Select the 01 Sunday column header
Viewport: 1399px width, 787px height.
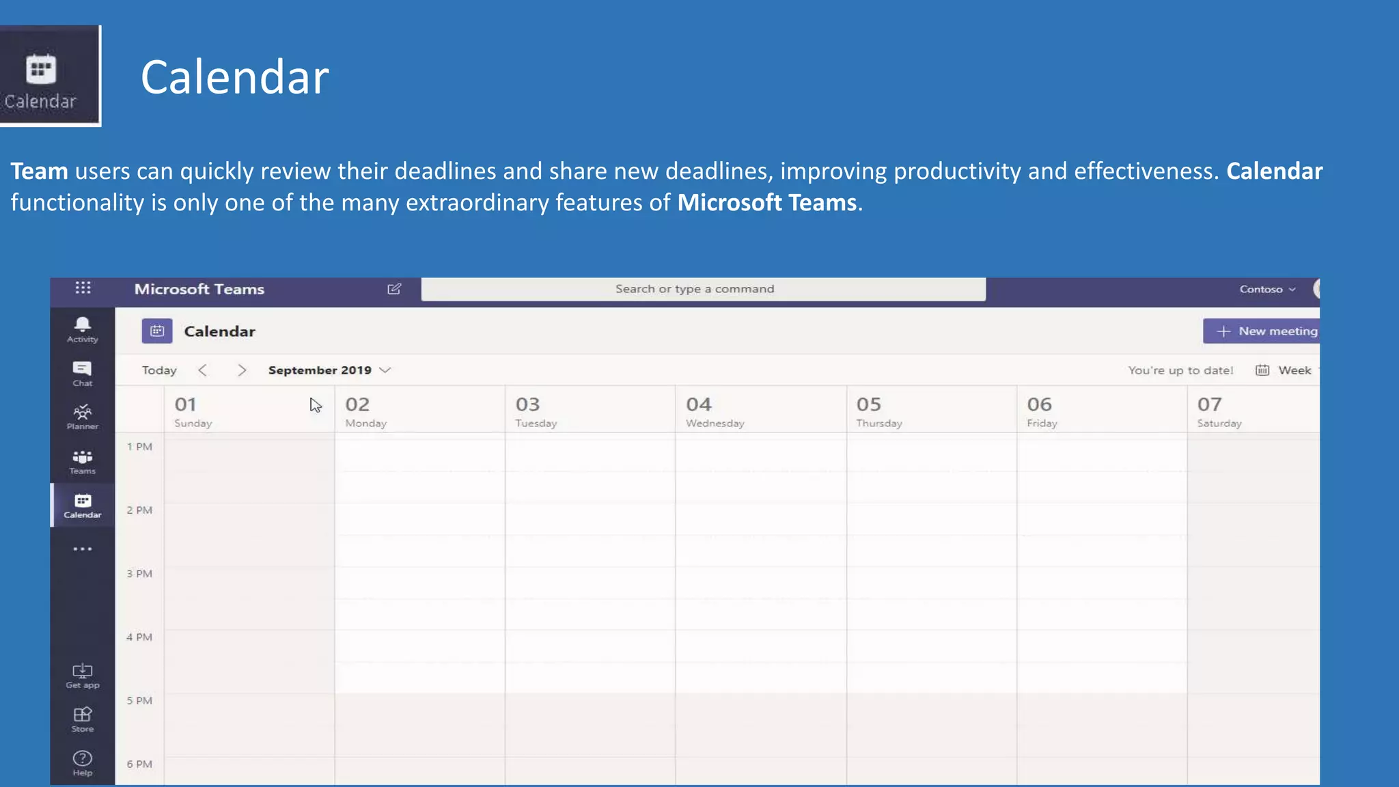pos(249,409)
